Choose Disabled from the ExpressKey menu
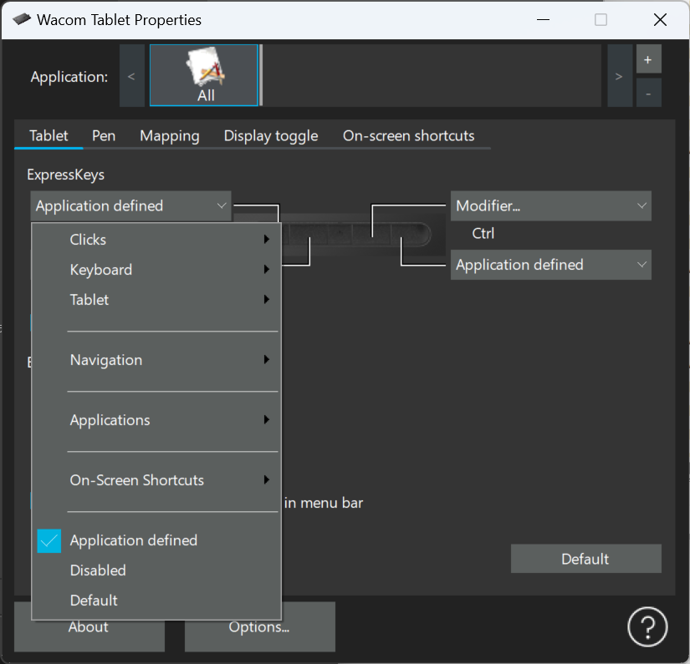The height and width of the screenshot is (664, 690). coord(156,570)
